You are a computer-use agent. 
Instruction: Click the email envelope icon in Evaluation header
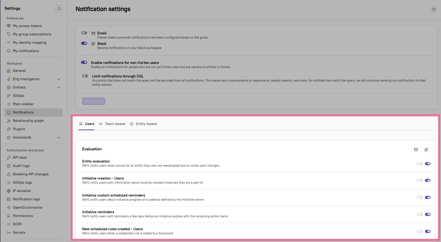tap(416, 150)
